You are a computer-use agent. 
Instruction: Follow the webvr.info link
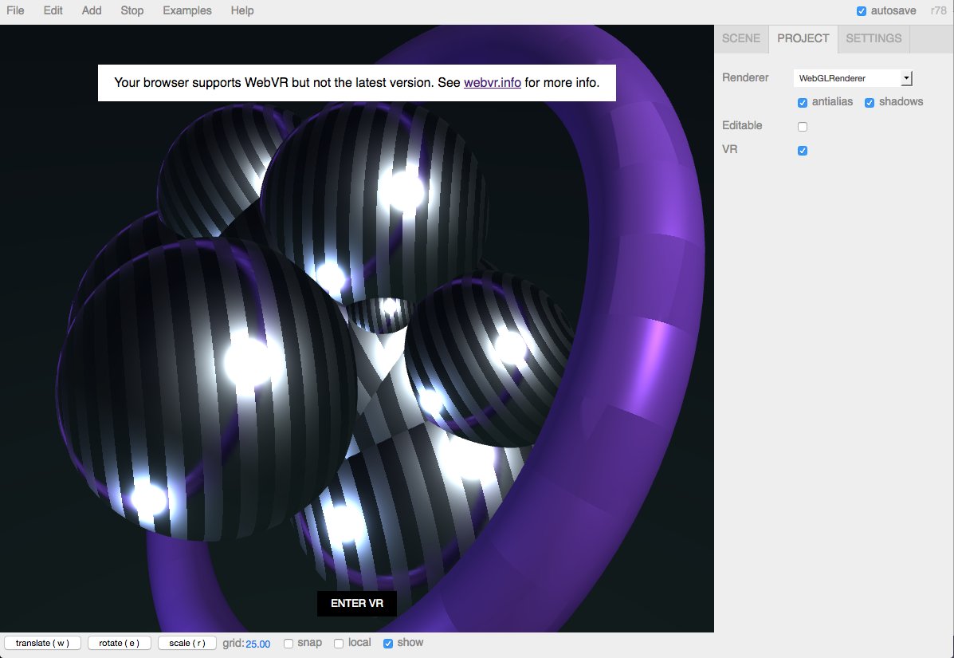(493, 82)
